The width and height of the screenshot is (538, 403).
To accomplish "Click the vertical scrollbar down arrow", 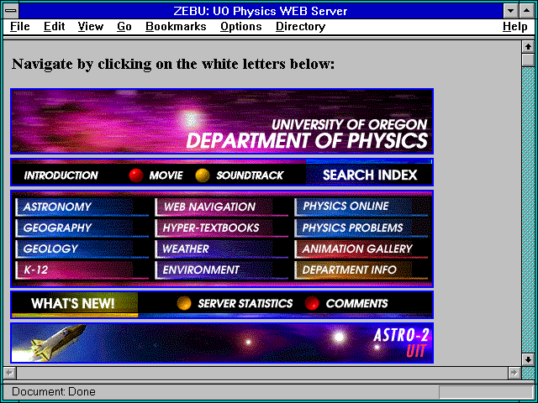I will click(x=528, y=359).
